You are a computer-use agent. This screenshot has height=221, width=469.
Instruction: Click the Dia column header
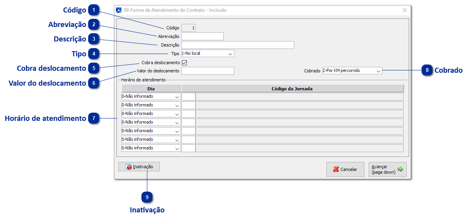tap(151, 88)
